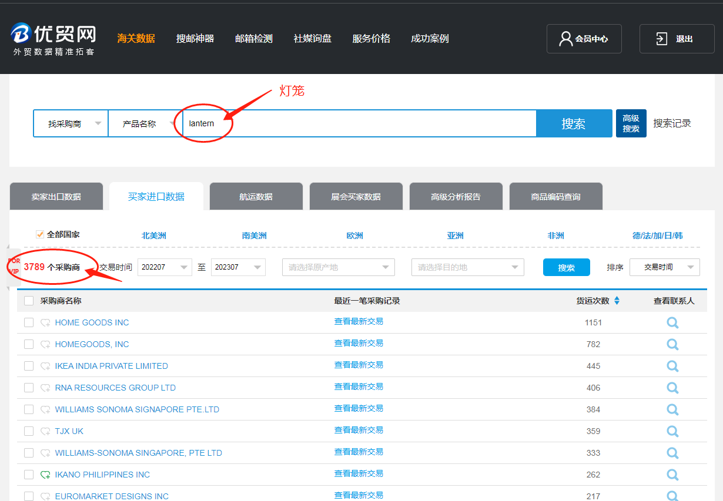Sort by shipment count arrow icon
Screen dimensions: 723x501
(x=617, y=301)
